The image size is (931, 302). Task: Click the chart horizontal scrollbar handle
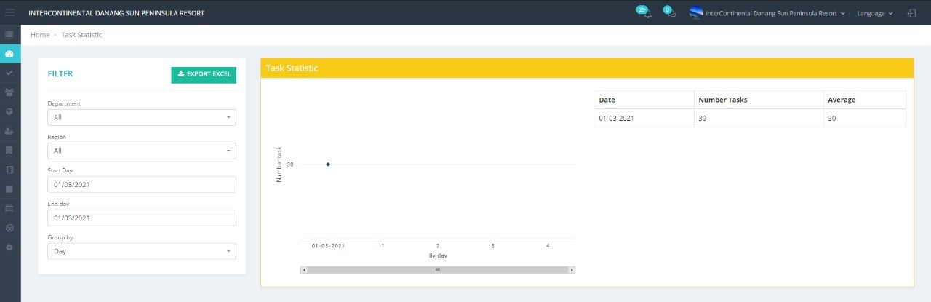click(437, 270)
